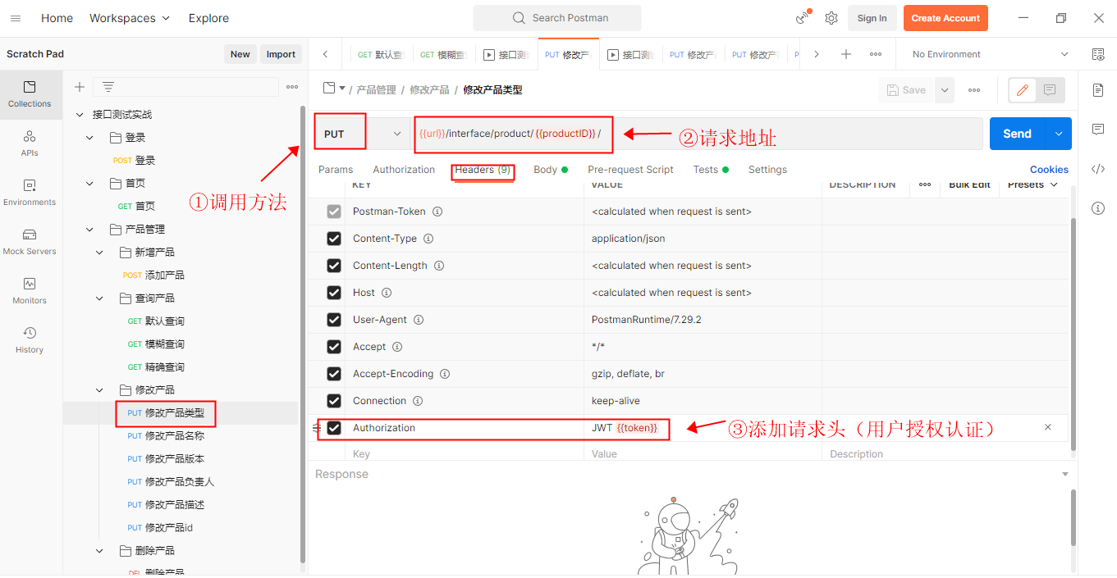Screen dimensions: 1117x578
Task: Expand the Response panel arrow
Action: [1065, 474]
